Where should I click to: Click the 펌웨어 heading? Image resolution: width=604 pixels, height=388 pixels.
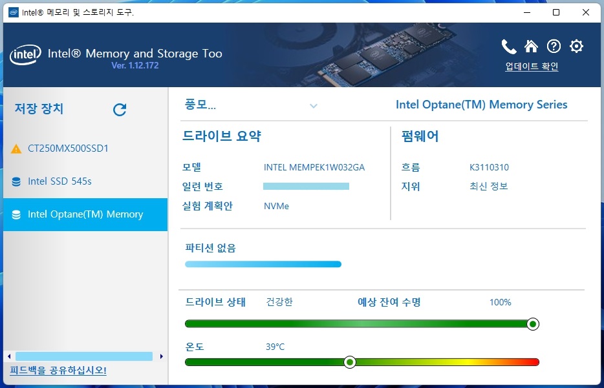(420, 136)
